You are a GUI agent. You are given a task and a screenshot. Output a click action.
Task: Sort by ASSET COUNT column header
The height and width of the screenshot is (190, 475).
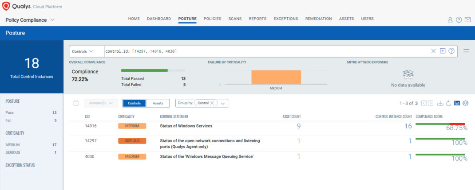(x=291, y=116)
